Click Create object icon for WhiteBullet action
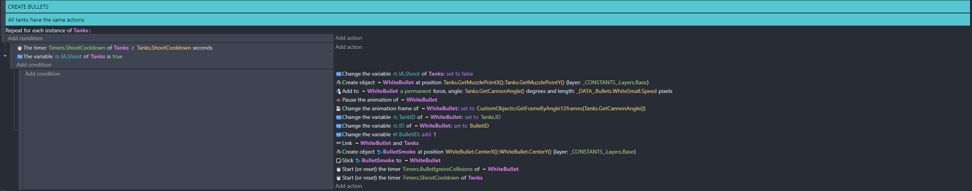The image size is (972, 191). click(338, 83)
